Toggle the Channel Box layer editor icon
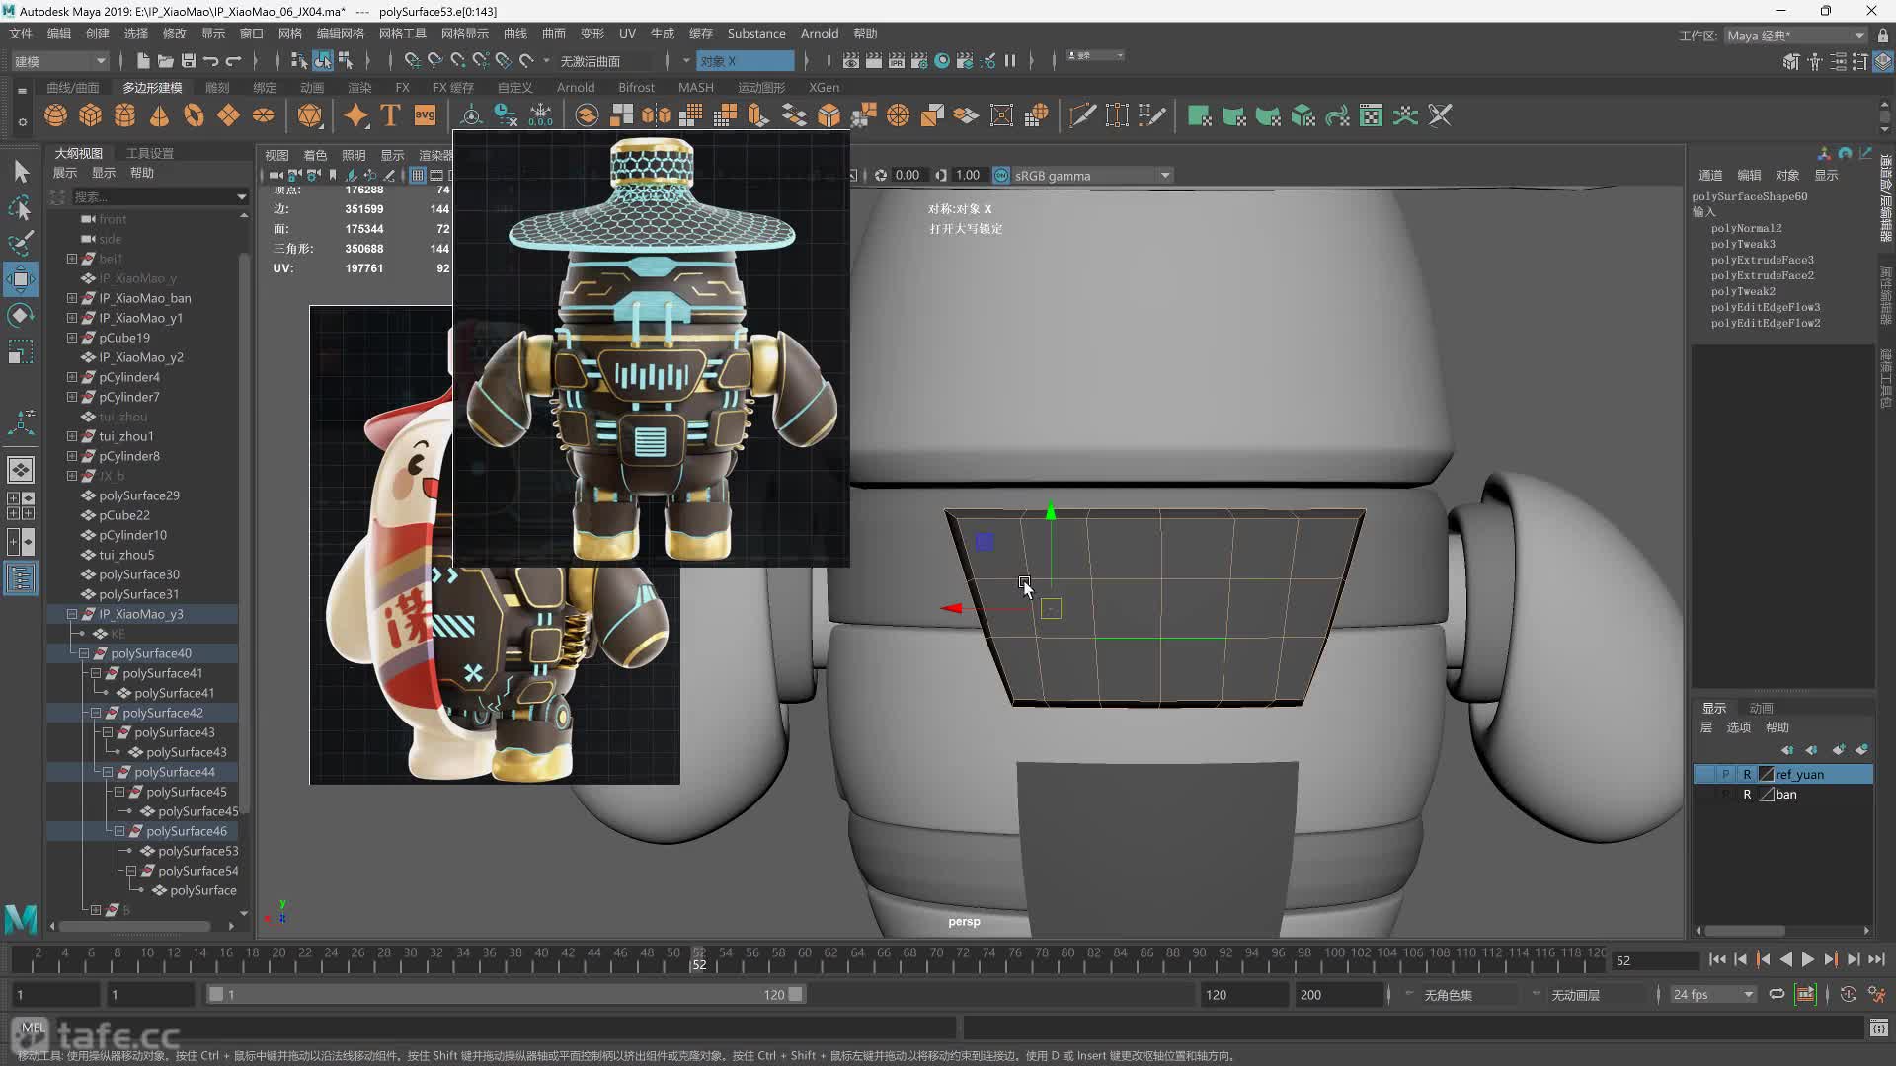 [x=1883, y=61]
